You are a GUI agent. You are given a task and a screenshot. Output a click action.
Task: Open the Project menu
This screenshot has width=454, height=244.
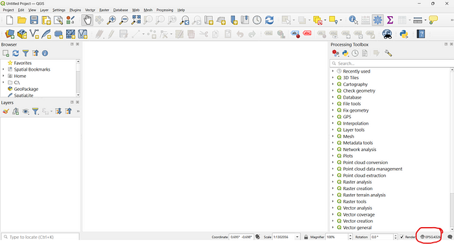(x=8, y=10)
